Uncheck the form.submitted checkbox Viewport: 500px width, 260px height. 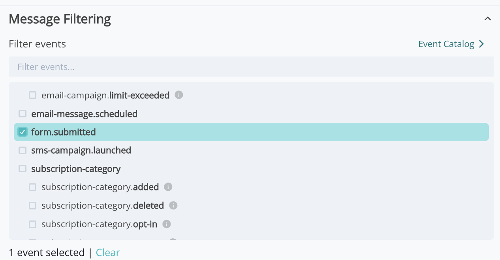pos(23,132)
